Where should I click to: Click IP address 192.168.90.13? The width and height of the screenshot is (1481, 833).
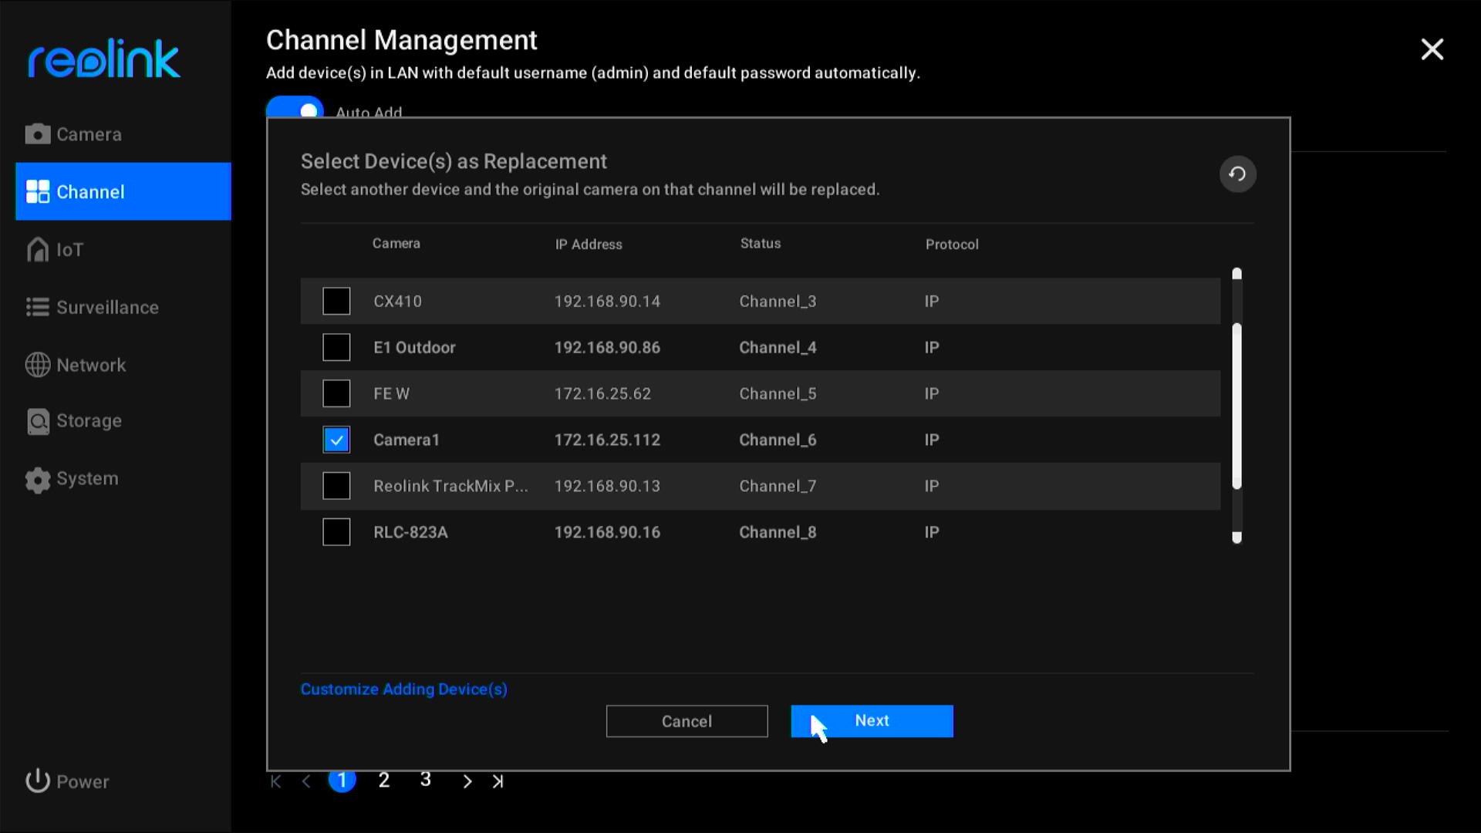(x=607, y=487)
